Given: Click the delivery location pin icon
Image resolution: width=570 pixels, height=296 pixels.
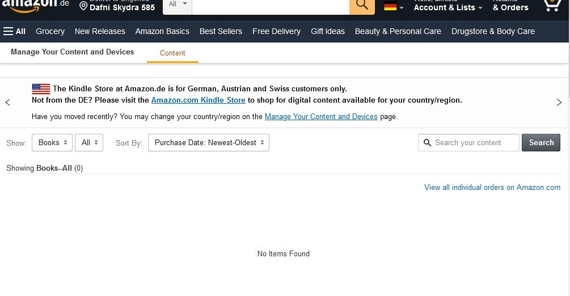Looking at the screenshot, I should coord(83,6).
